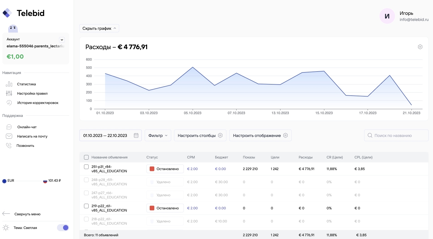Toggle the light theme switch

coord(63,228)
